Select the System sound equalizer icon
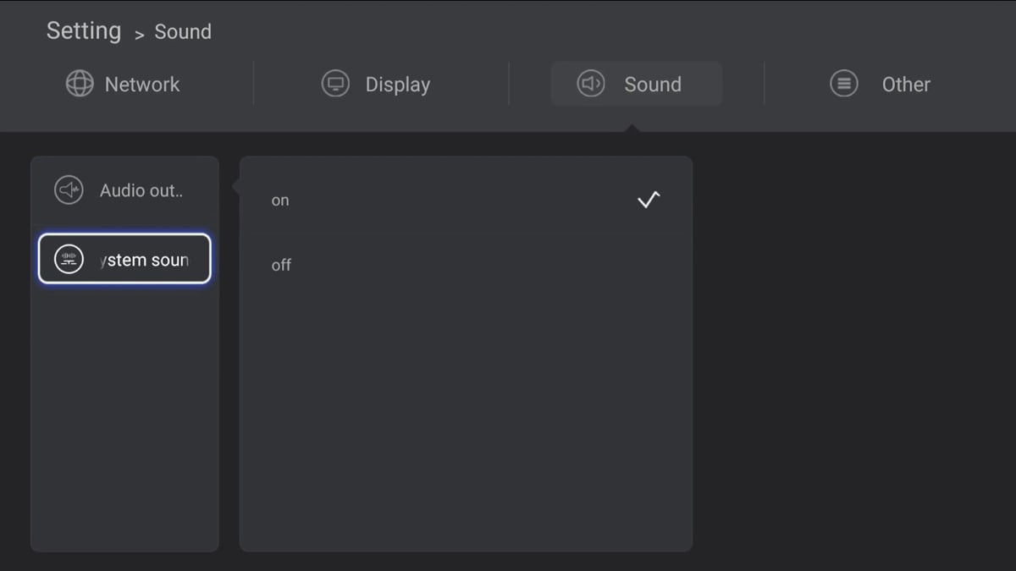Viewport: 1016px width, 571px height. (x=69, y=260)
